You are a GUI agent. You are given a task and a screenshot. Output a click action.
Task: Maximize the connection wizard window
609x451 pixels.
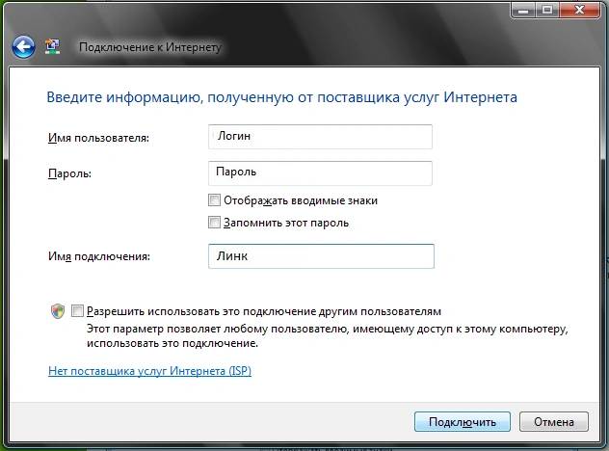coord(546,10)
